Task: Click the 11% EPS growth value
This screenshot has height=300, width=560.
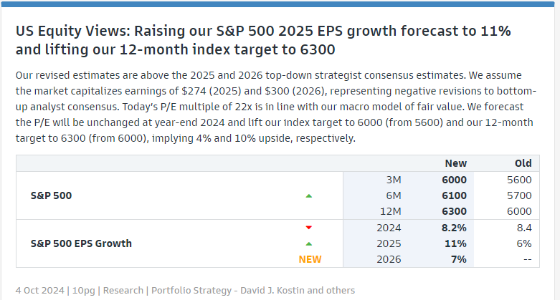Action: (456, 243)
